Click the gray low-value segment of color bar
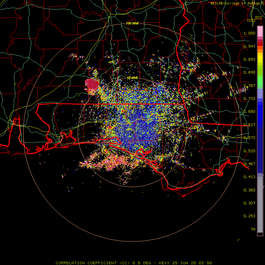This screenshot has height=265, width=265. 260,205
